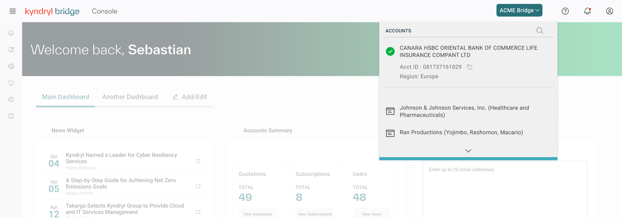622x218 pixels.
Task: Open the Main Dashboard tab
Action: (66, 97)
